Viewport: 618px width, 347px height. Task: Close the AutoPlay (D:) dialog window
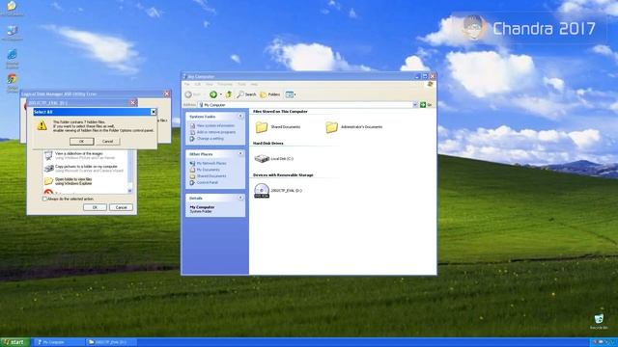point(133,103)
